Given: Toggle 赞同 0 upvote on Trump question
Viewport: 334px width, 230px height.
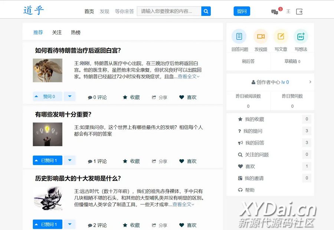Looking at the screenshot, I should tap(48, 96).
